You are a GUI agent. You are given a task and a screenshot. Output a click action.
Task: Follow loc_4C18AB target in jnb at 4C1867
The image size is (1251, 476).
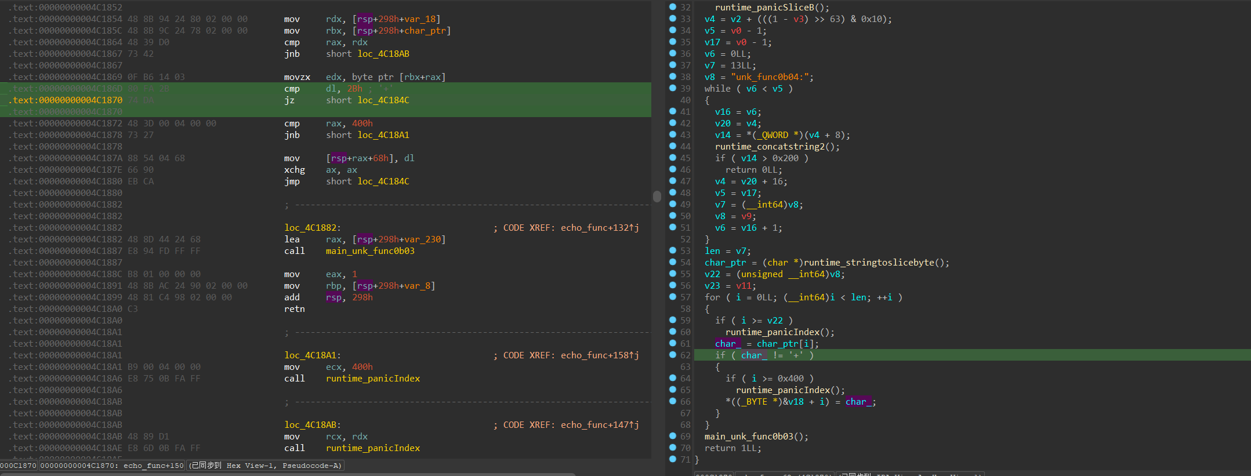pos(383,54)
